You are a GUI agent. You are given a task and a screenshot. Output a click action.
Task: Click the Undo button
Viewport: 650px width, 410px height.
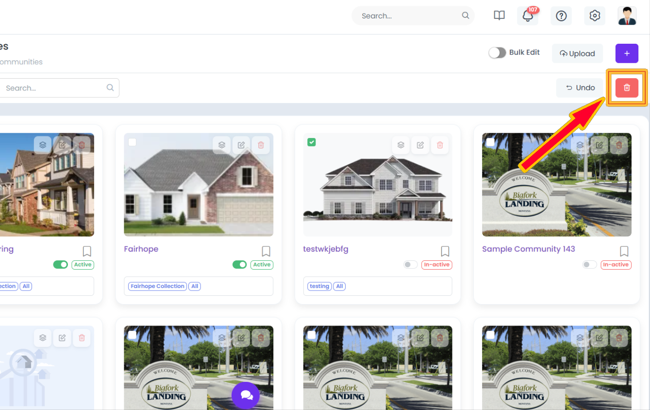(x=580, y=87)
